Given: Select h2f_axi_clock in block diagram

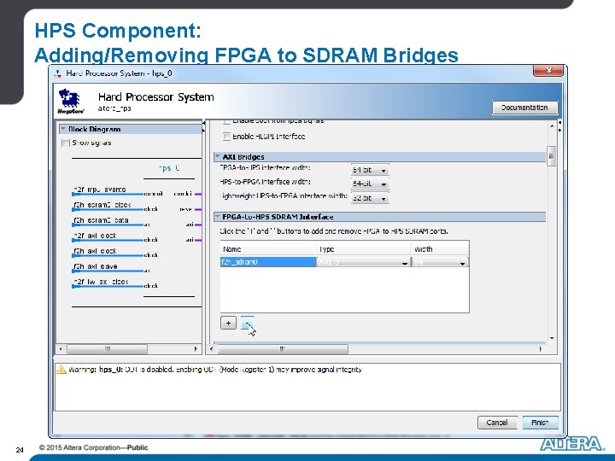Looking at the screenshot, I should (x=96, y=236).
